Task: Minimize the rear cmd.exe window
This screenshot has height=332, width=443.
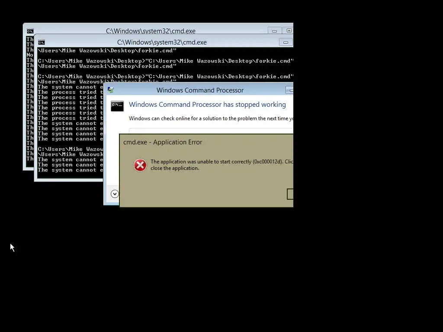Action: (274, 31)
